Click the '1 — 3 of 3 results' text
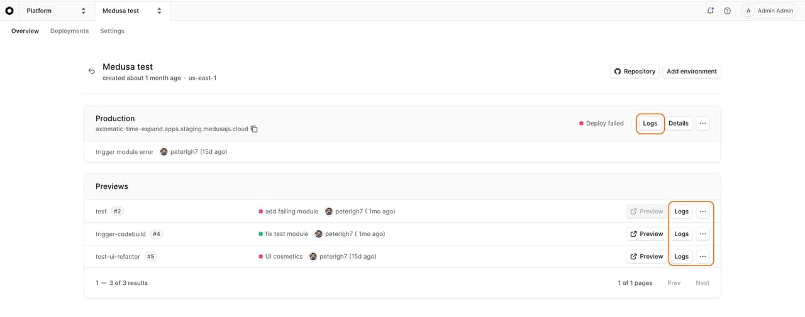The width and height of the screenshot is (805, 317). [x=121, y=283]
